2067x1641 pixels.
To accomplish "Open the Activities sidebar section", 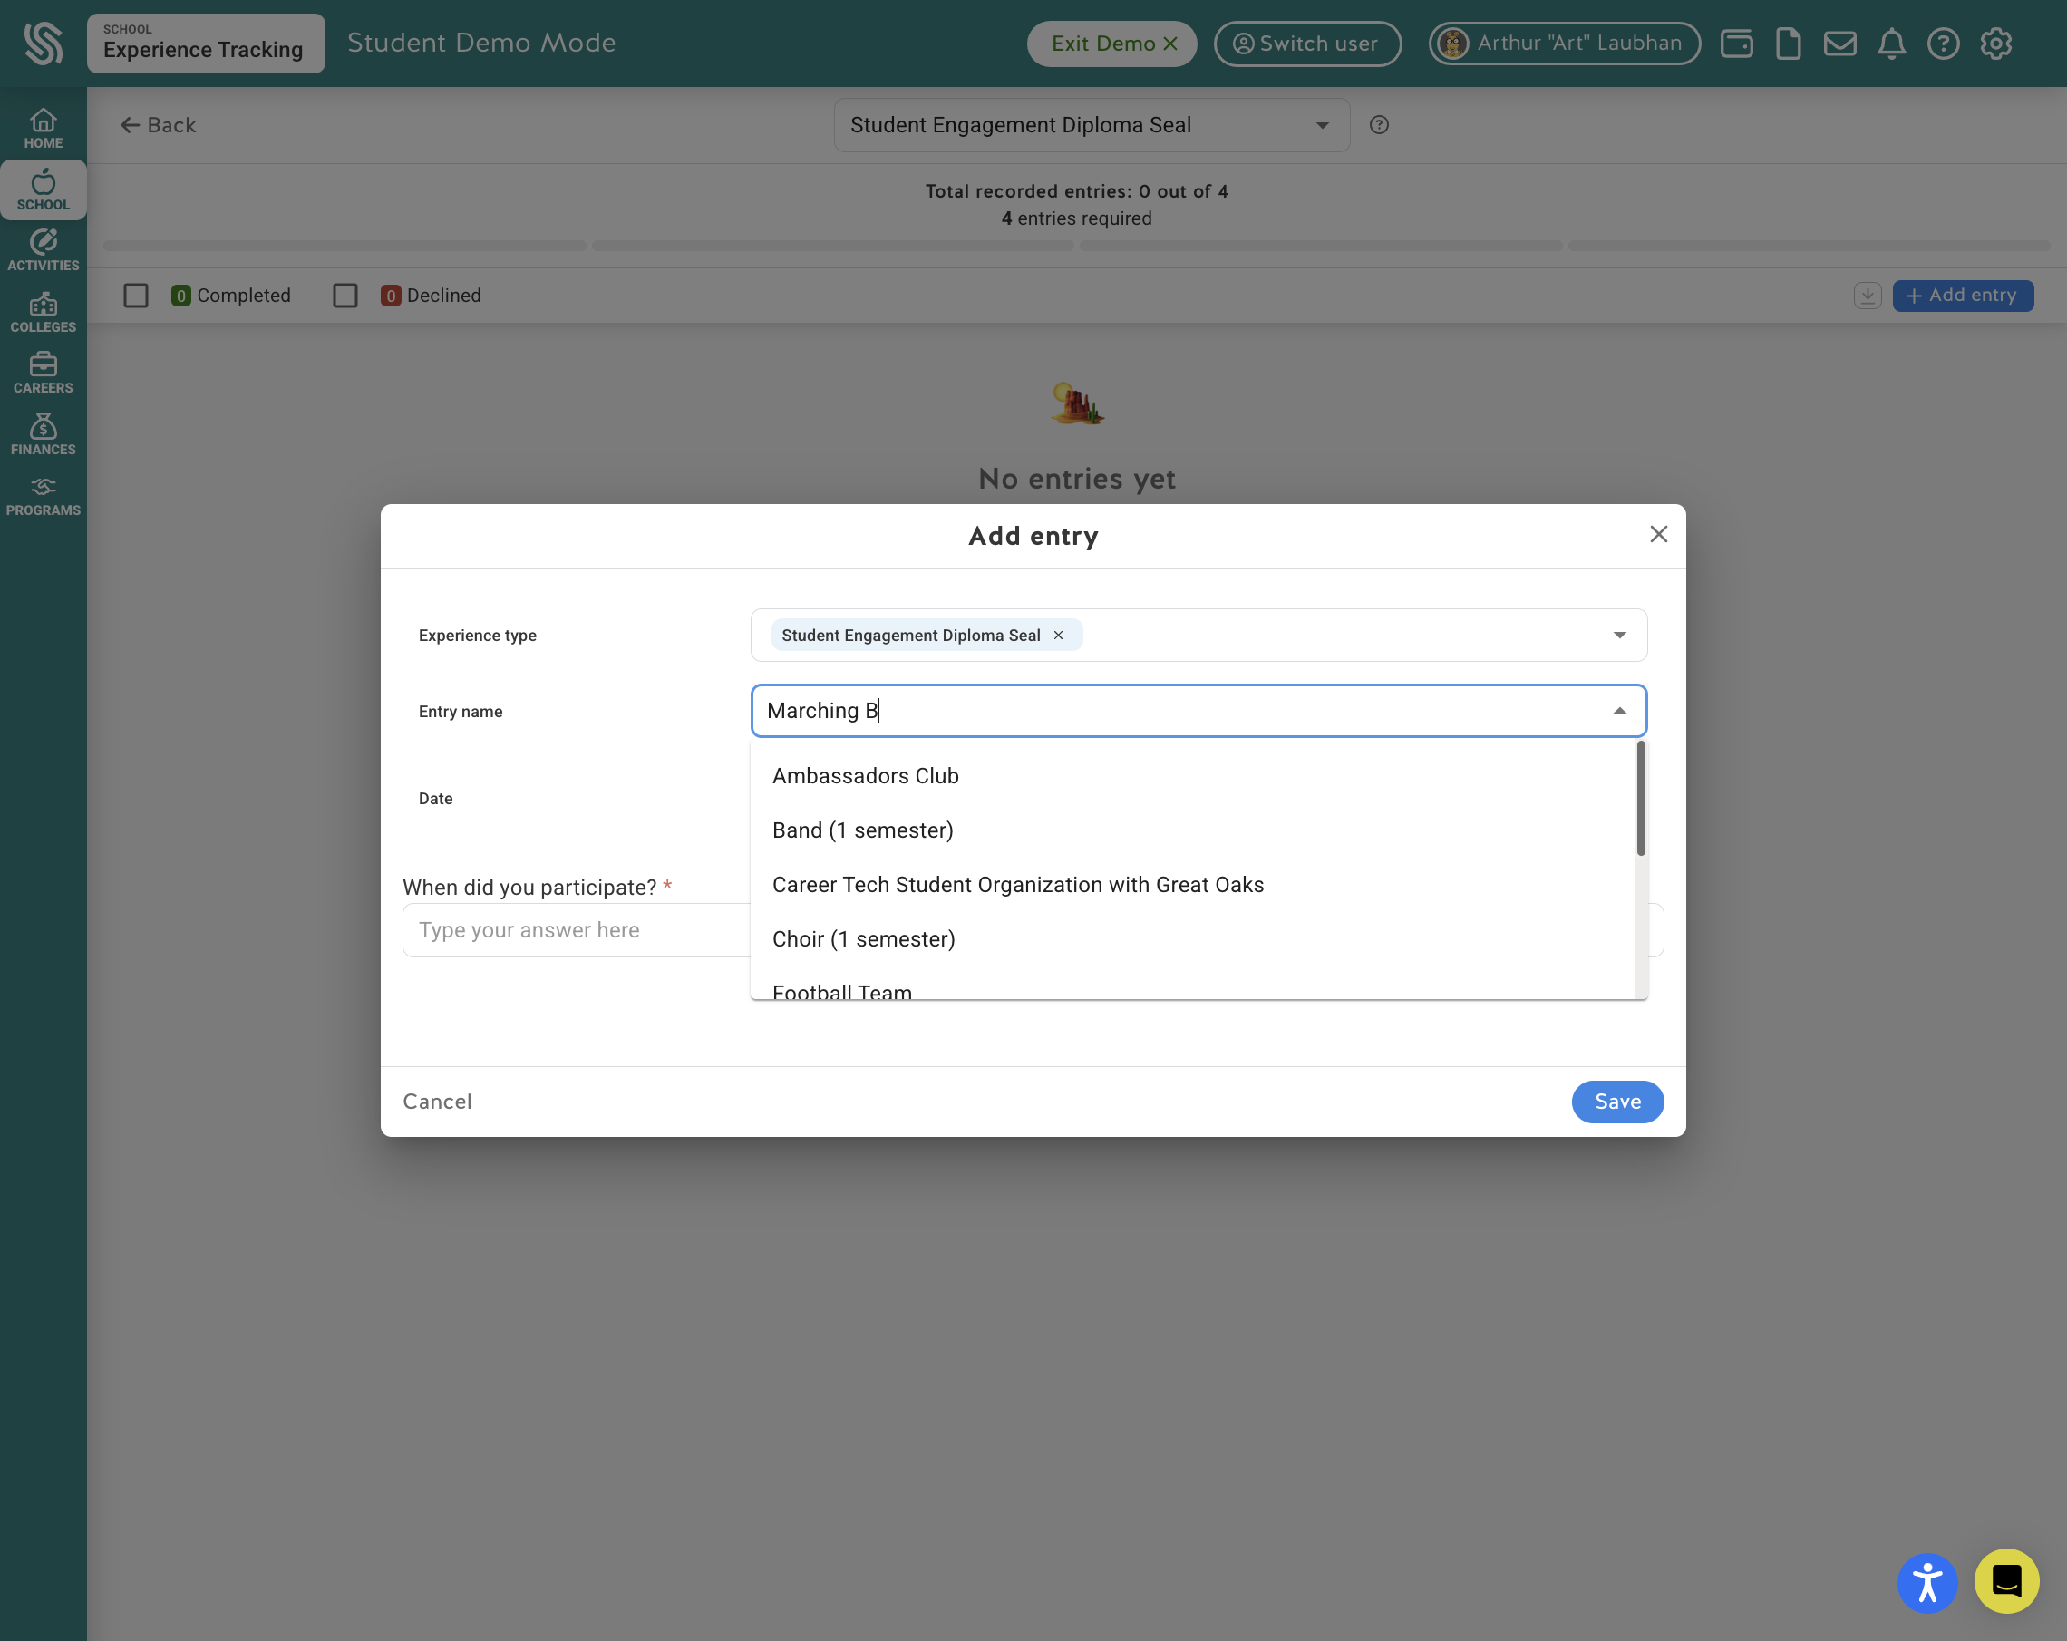I will click(44, 251).
